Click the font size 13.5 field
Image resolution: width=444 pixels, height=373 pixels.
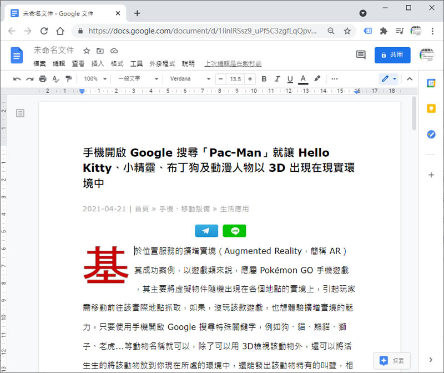(x=235, y=79)
